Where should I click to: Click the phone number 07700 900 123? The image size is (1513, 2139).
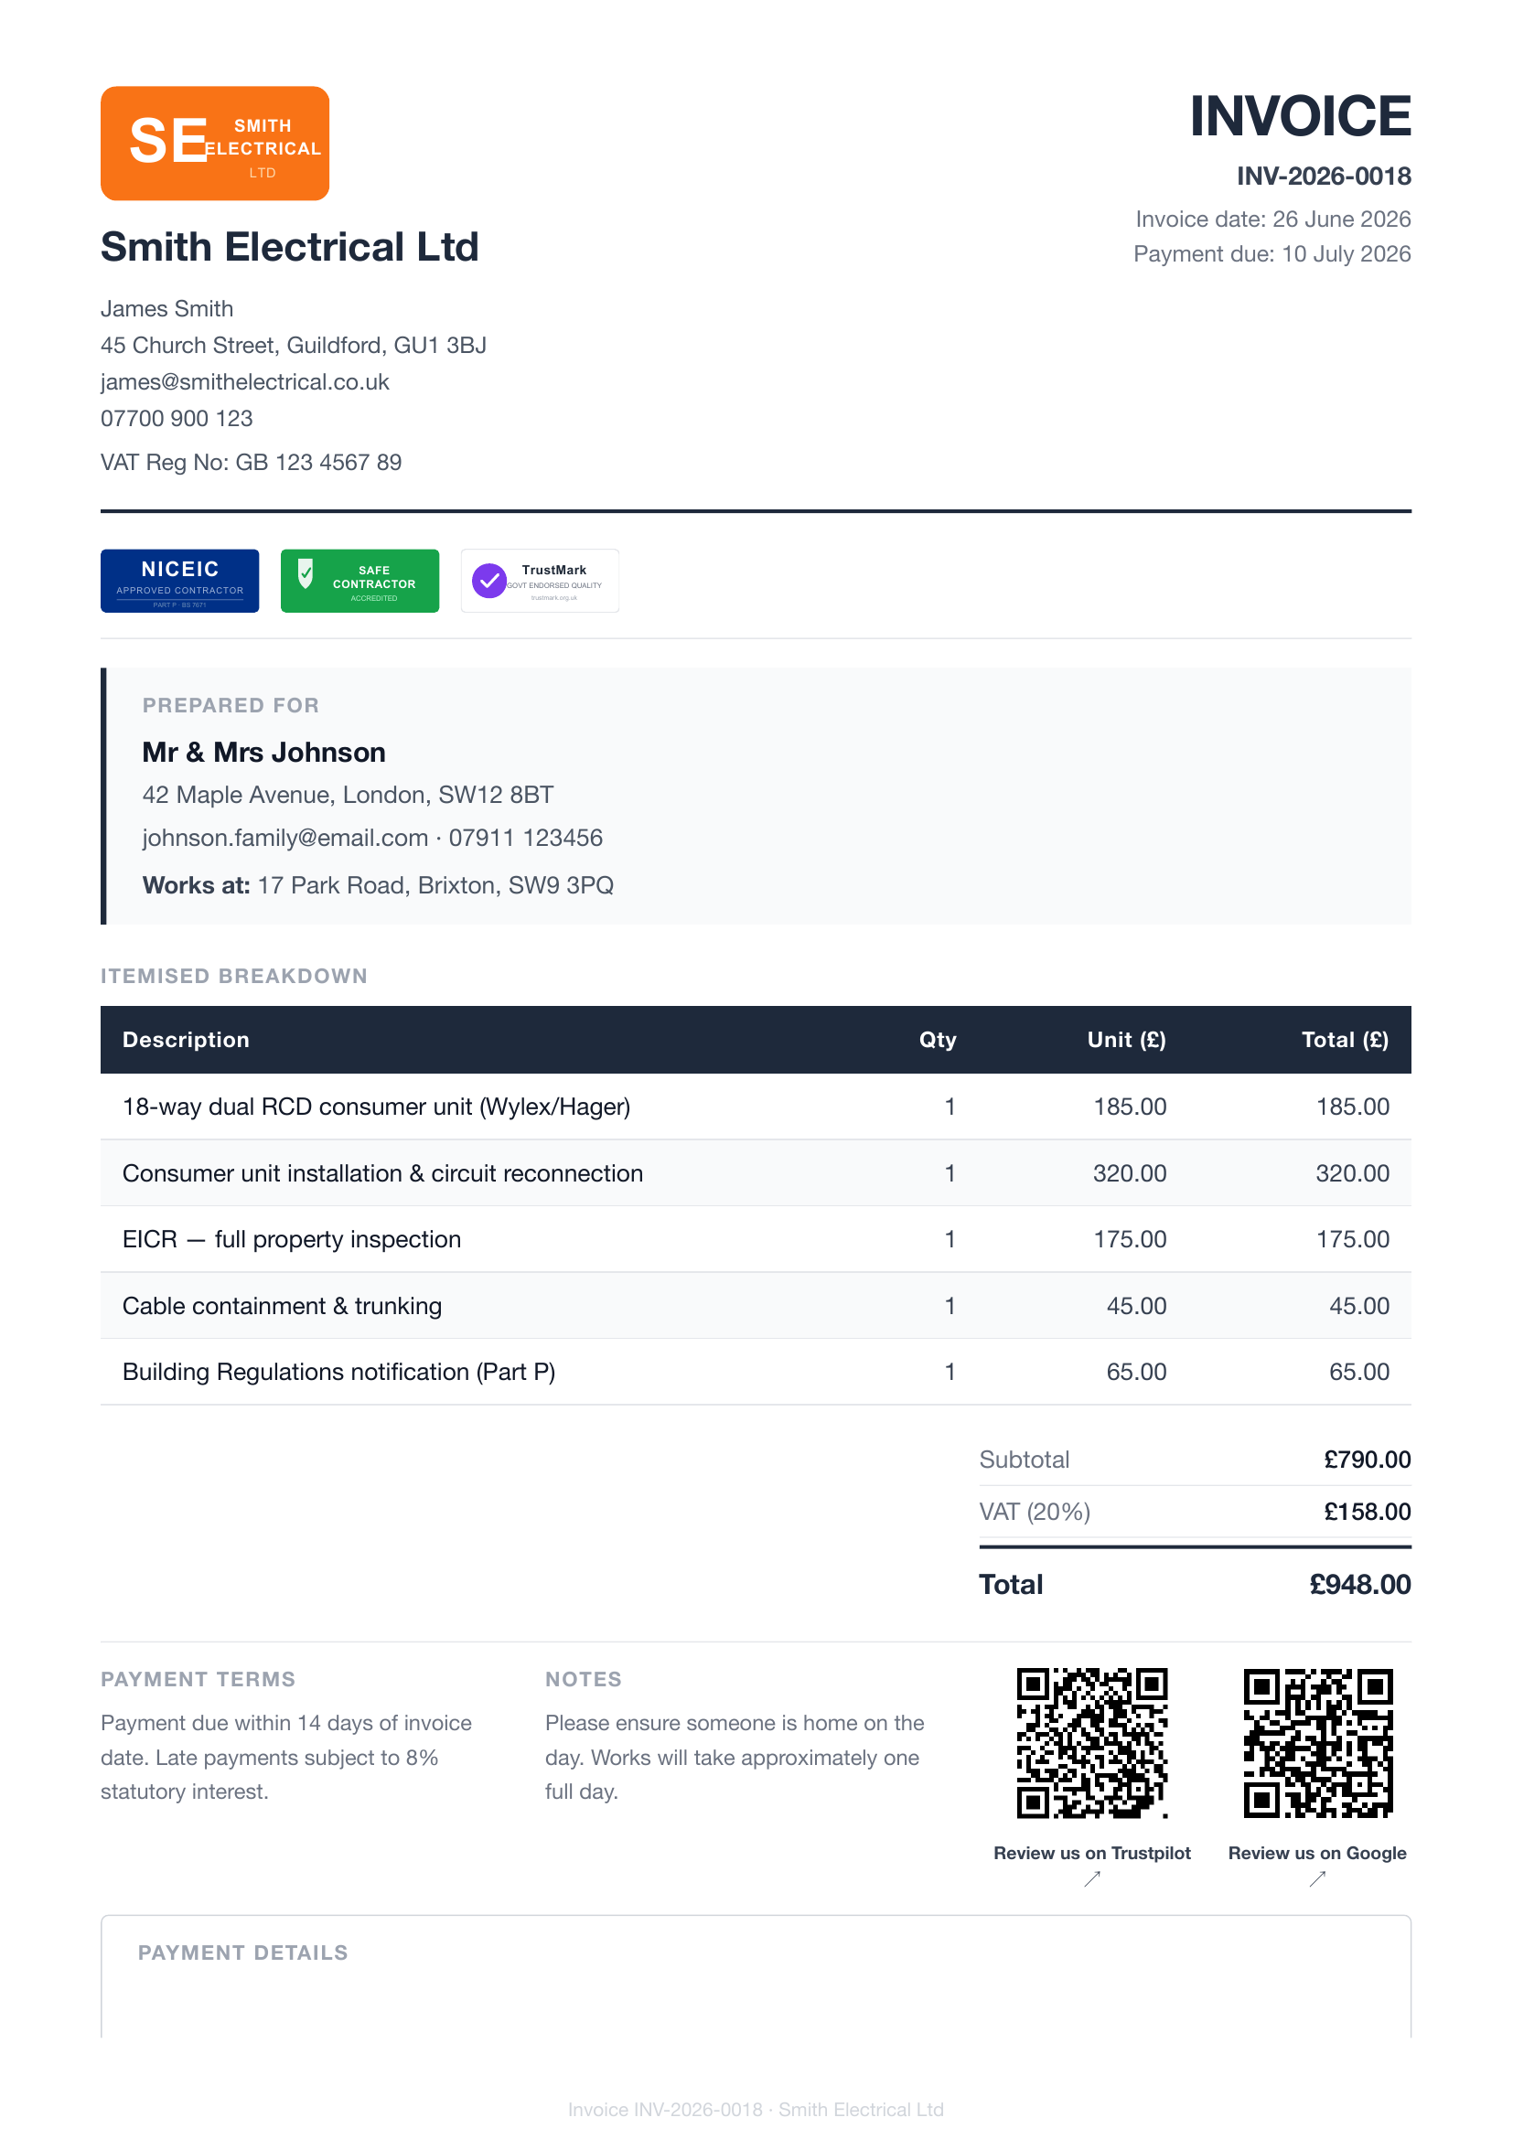177,418
